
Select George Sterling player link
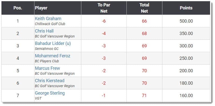(50, 93)
